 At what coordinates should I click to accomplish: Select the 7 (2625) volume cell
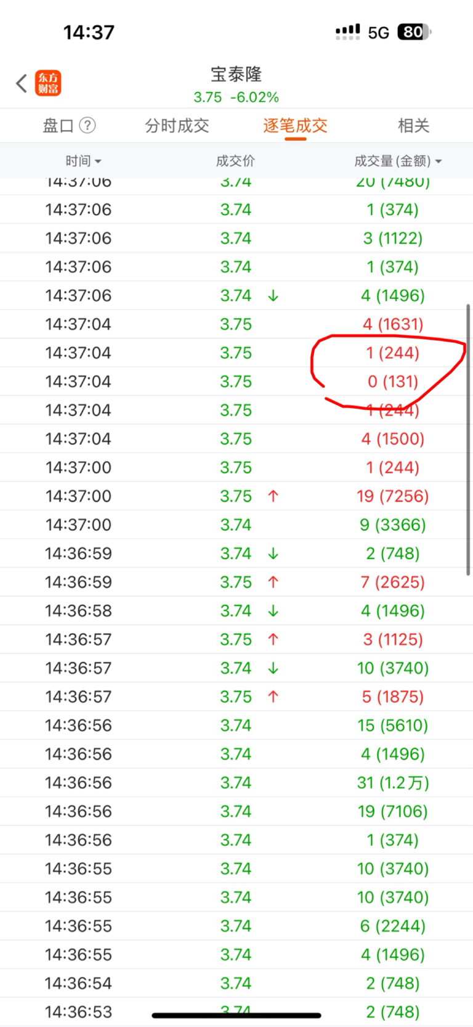393,582
